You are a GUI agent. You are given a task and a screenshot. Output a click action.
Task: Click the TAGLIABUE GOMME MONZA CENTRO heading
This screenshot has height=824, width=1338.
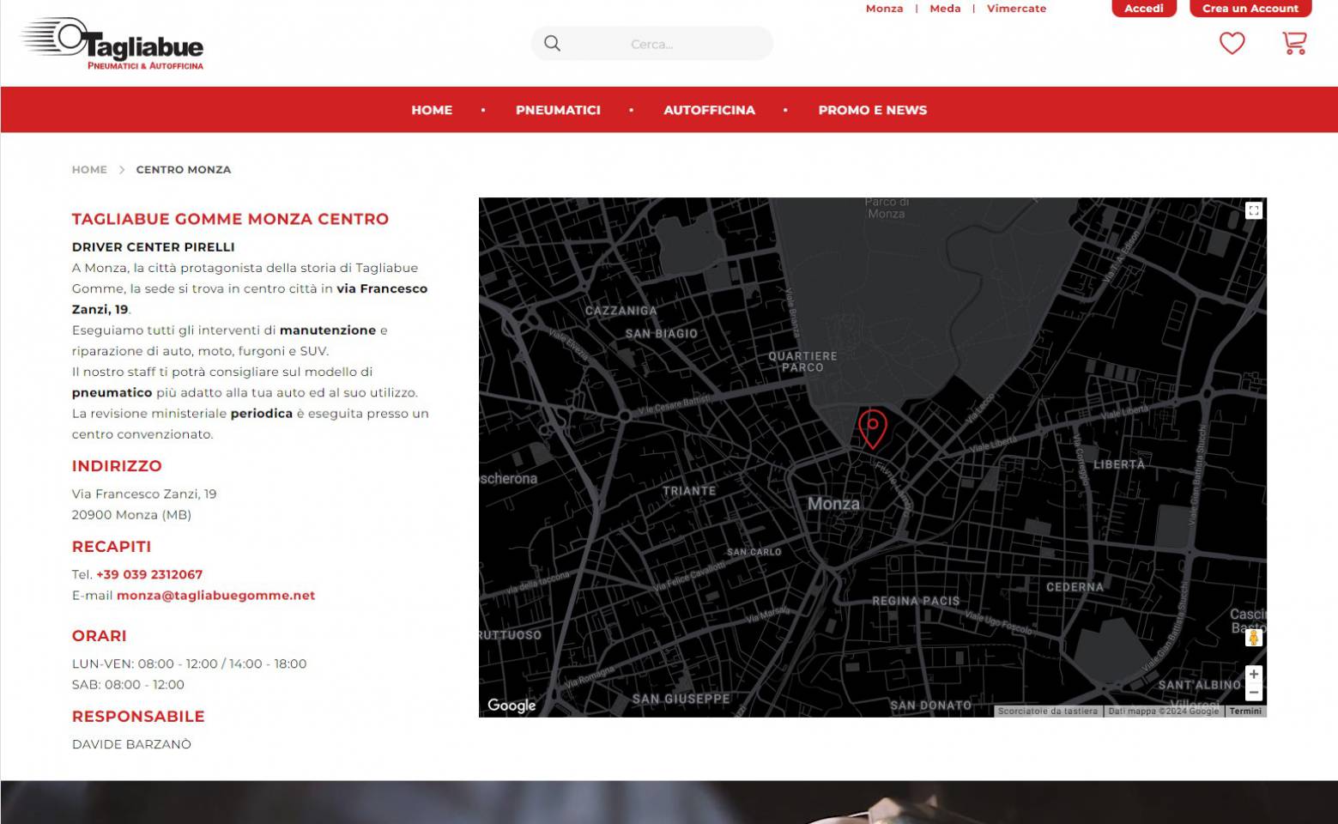click(230, 219)
